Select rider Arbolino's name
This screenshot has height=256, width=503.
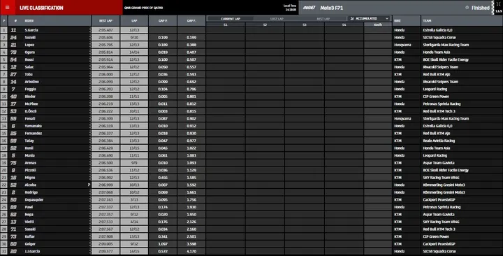pyautogui.click(x=31, y=82)
